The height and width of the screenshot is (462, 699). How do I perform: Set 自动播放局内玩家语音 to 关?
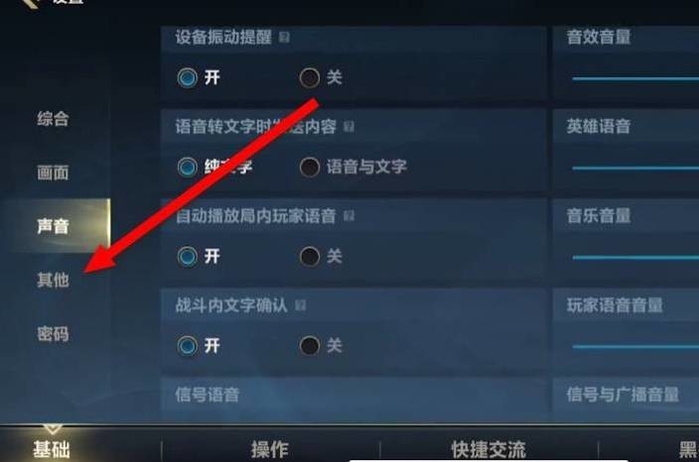pyautogui.click(x=310, y=257)
